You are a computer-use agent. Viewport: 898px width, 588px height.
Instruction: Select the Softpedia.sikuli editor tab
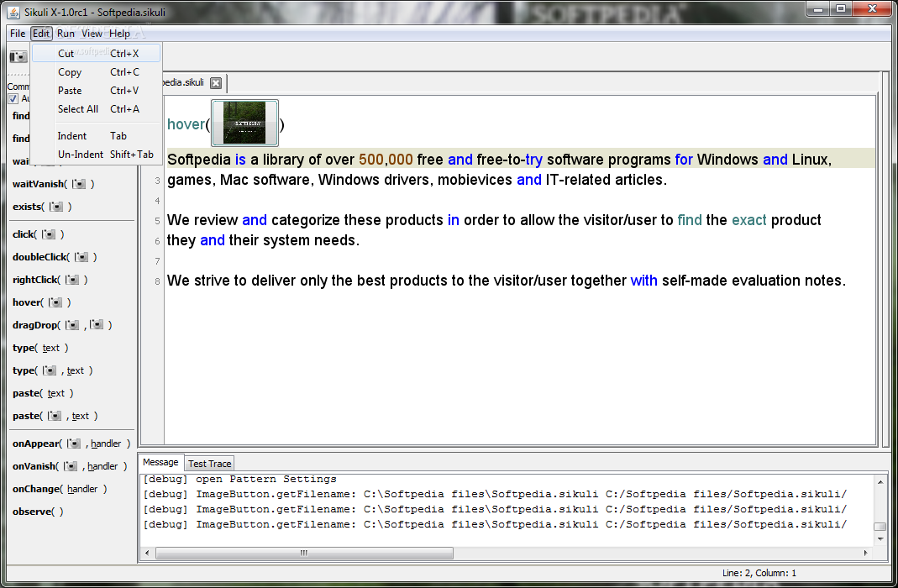[182, 82]
